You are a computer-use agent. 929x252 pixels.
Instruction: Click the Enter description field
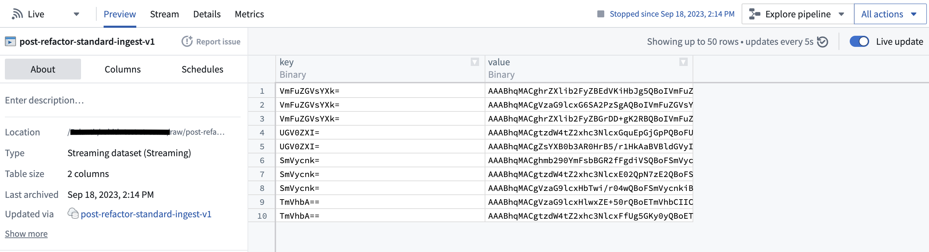click(x=123, y=100)
